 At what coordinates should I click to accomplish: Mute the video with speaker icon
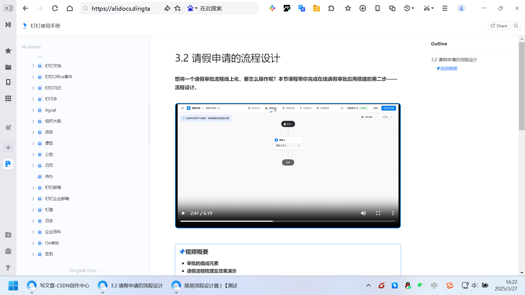click(363, 213)
